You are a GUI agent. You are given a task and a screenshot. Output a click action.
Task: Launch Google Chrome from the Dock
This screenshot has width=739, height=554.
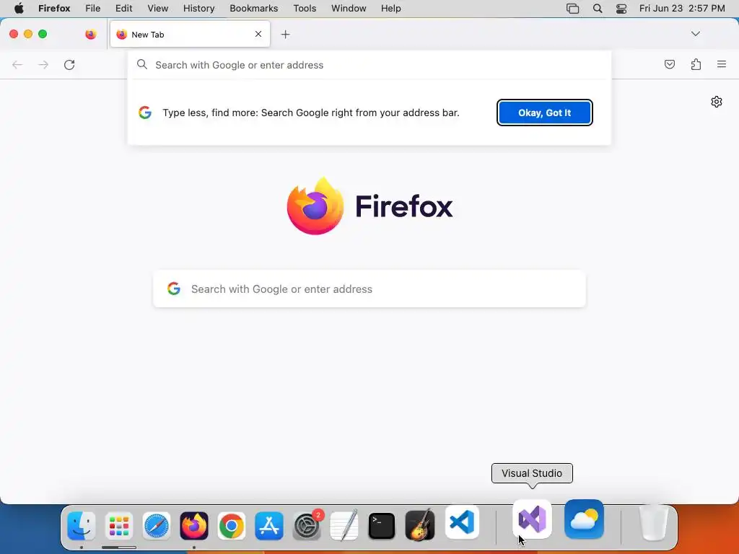point(232,526)
